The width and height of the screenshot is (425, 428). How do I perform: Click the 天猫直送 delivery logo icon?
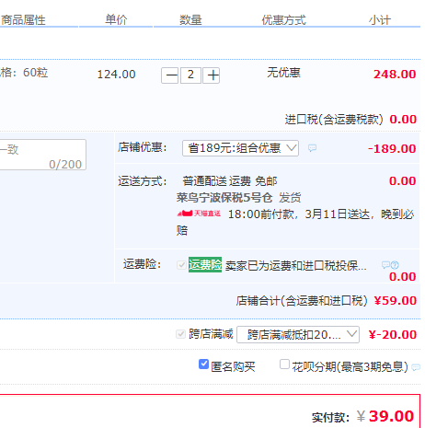point(199,214)
